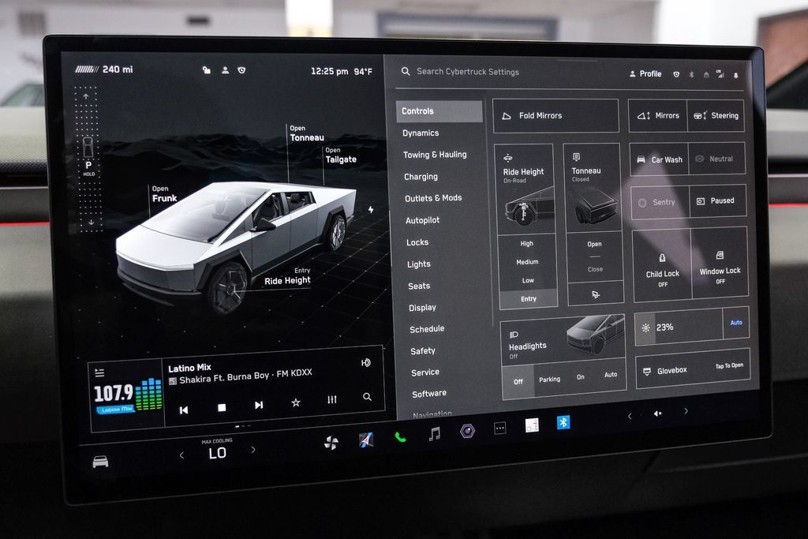This screenshot has width=808, height=539.
Task: Open driver profile icon in left status bar
Action: pos(225,70)
